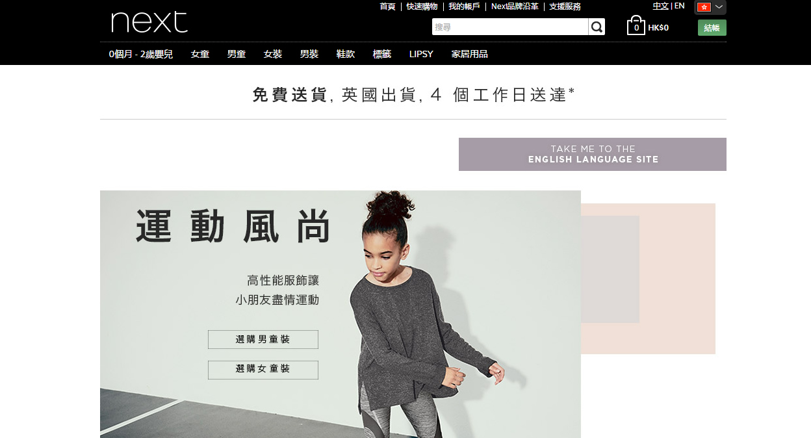This screenshot has height=438, width=811.
Task: Switch language to EN
Action: coord(679,6)
